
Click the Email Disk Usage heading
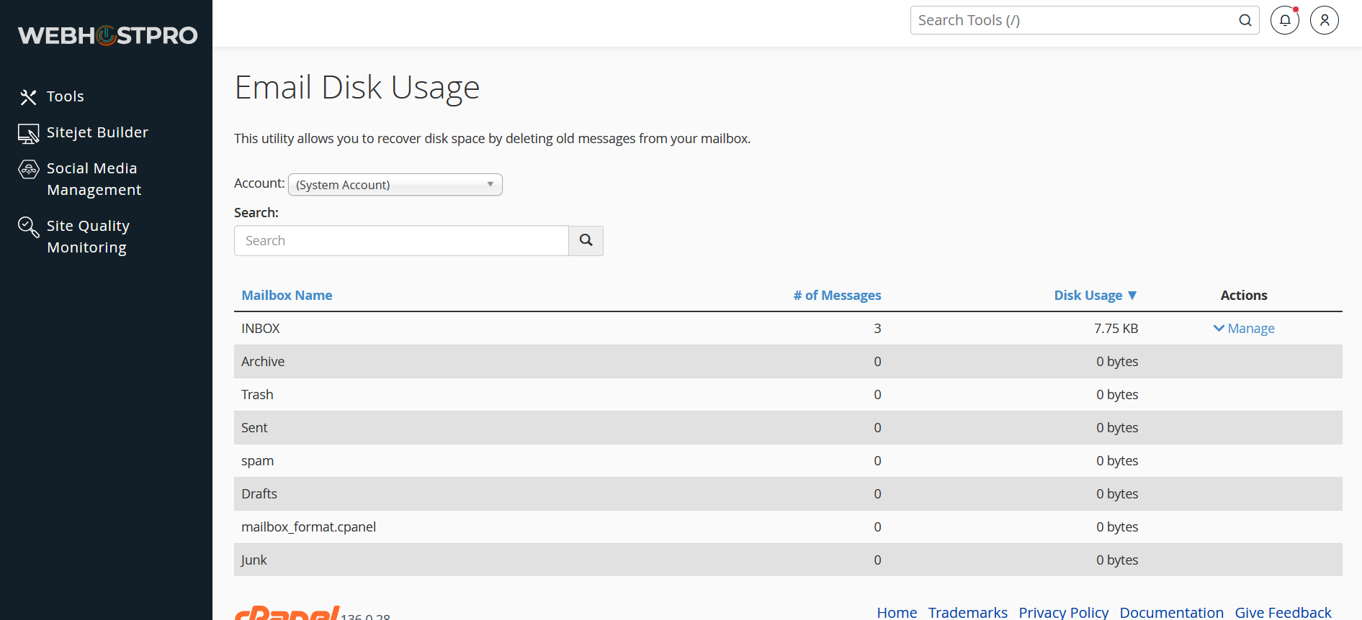pyautogui.click(x=357, y=88)
